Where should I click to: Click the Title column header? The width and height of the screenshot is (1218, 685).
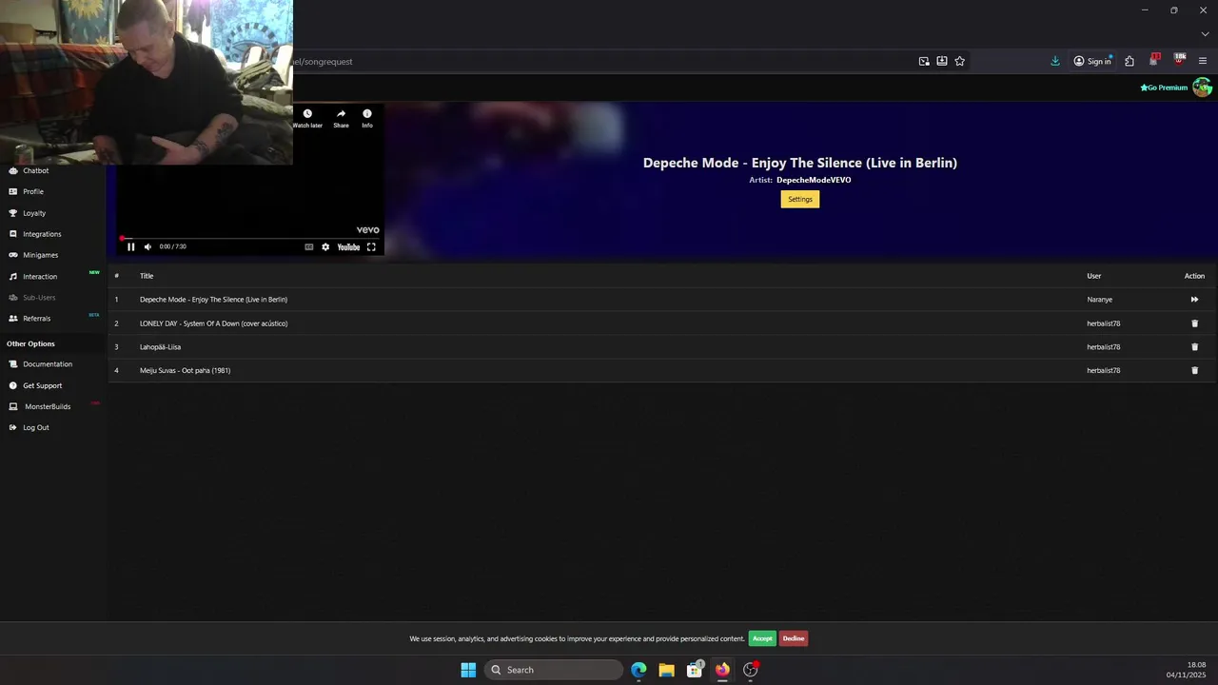(x=147, y=276)
